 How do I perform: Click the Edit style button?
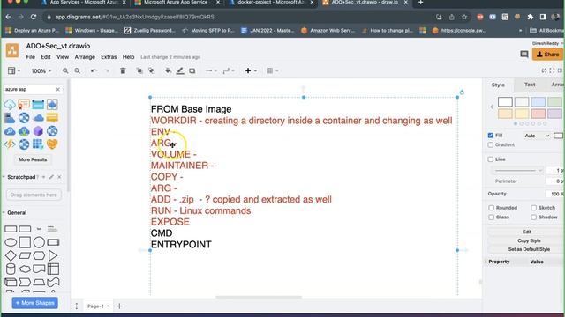click(x=526, y=232)
